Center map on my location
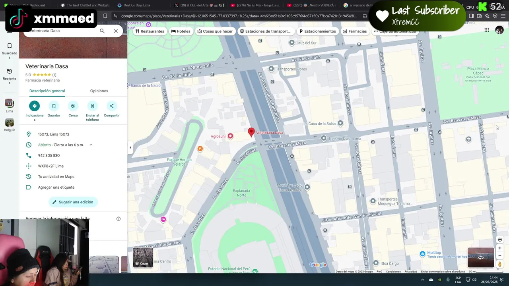Viewport: 509px width, 286px height. pyautogui.click(x=500, y=240)
